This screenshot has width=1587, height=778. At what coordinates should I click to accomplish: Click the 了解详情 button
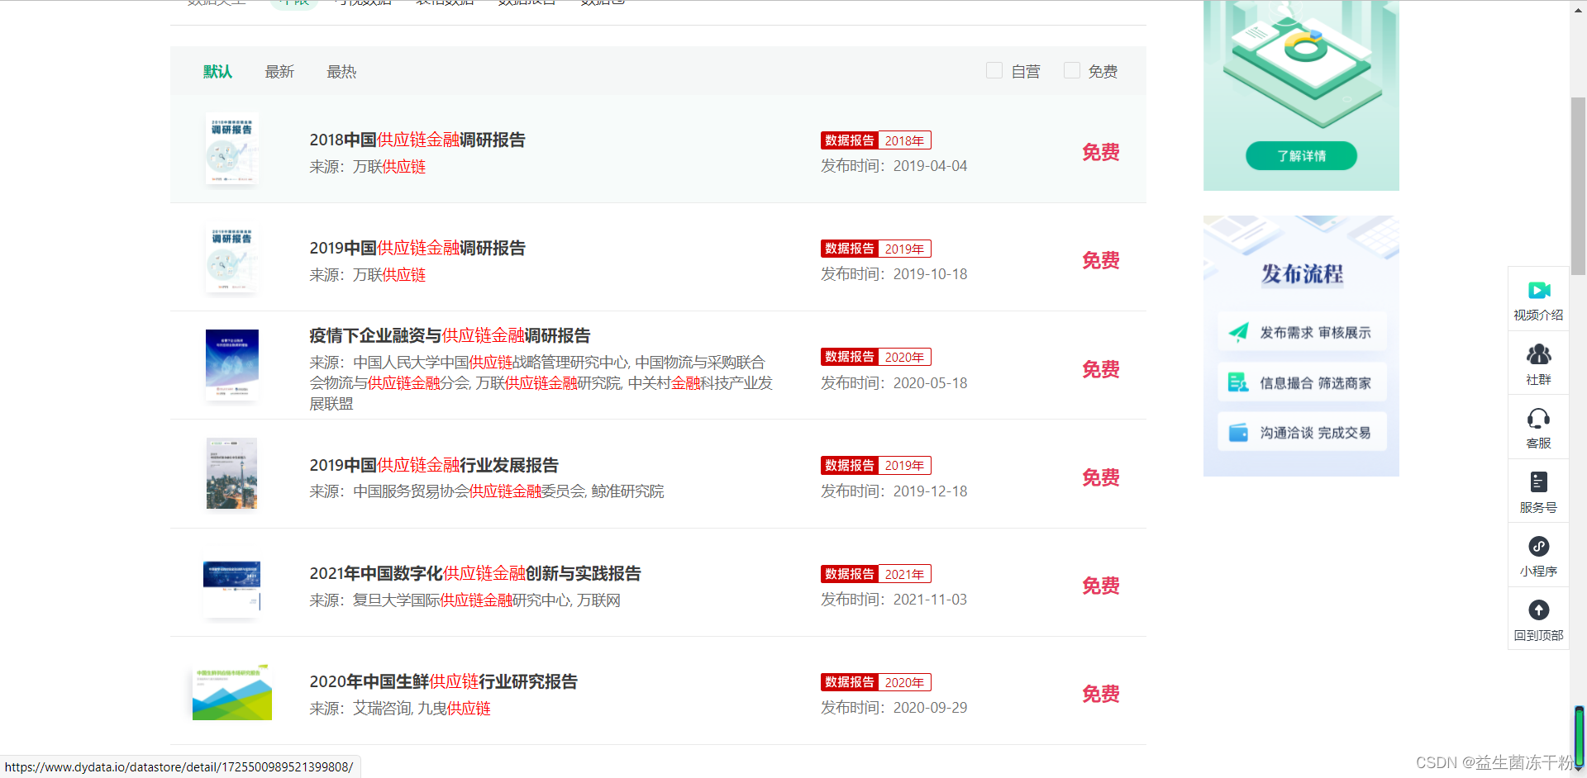1301,155
